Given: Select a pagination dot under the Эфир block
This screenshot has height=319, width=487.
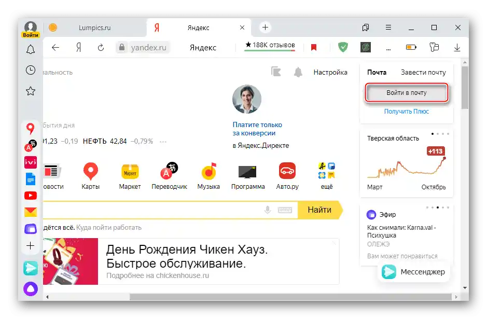Looking at the screenshot, I should tap(437, 206).
